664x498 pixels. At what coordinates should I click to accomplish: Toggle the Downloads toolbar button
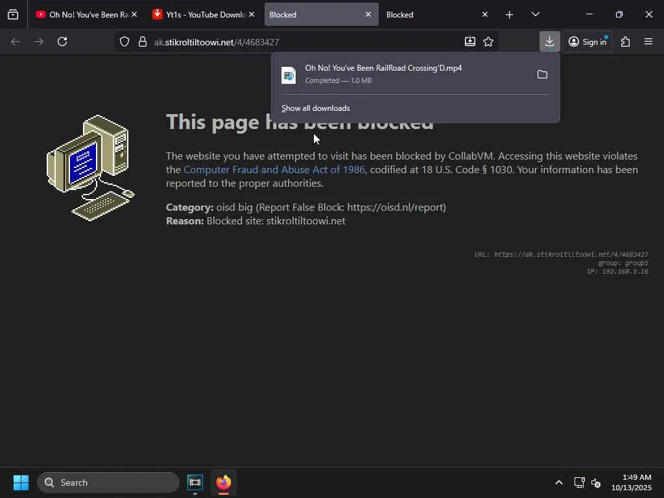pyautogui.click(x=550, y=41)
